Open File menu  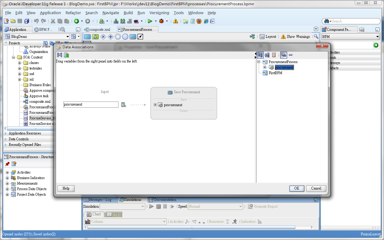(x=8, y=13)
